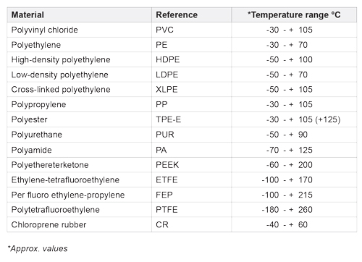Select the TPE-E reference cell
The height and width of the screenshot is (262, 362).
[192, 119]
